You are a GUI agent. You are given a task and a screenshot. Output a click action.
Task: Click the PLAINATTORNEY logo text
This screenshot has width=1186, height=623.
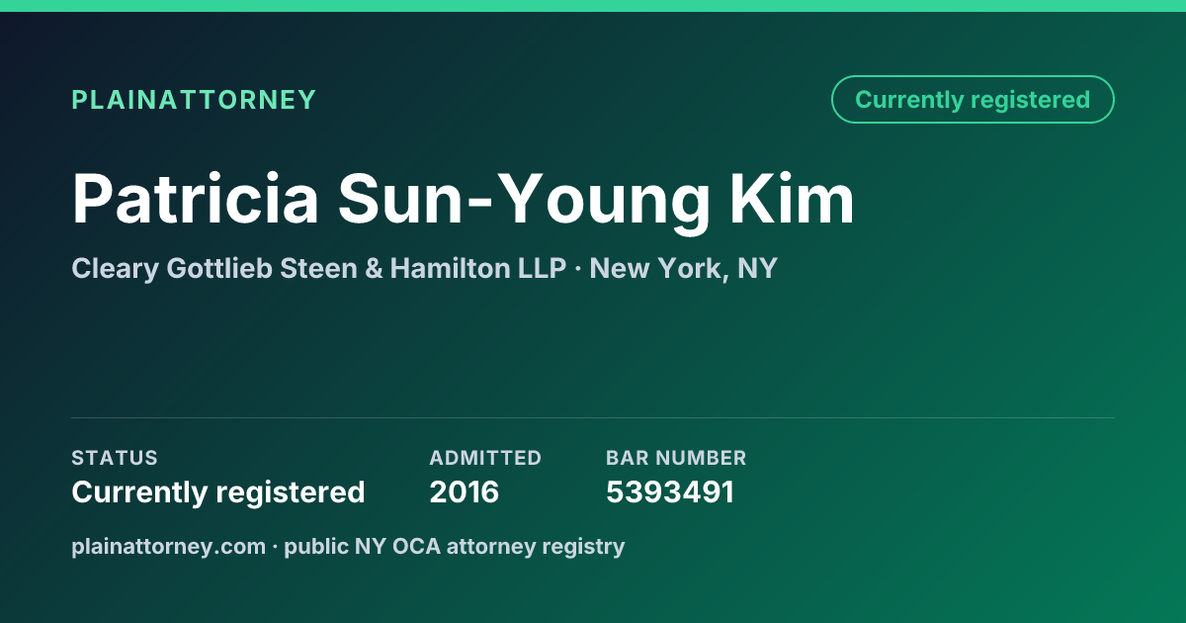tap(194, 100)
